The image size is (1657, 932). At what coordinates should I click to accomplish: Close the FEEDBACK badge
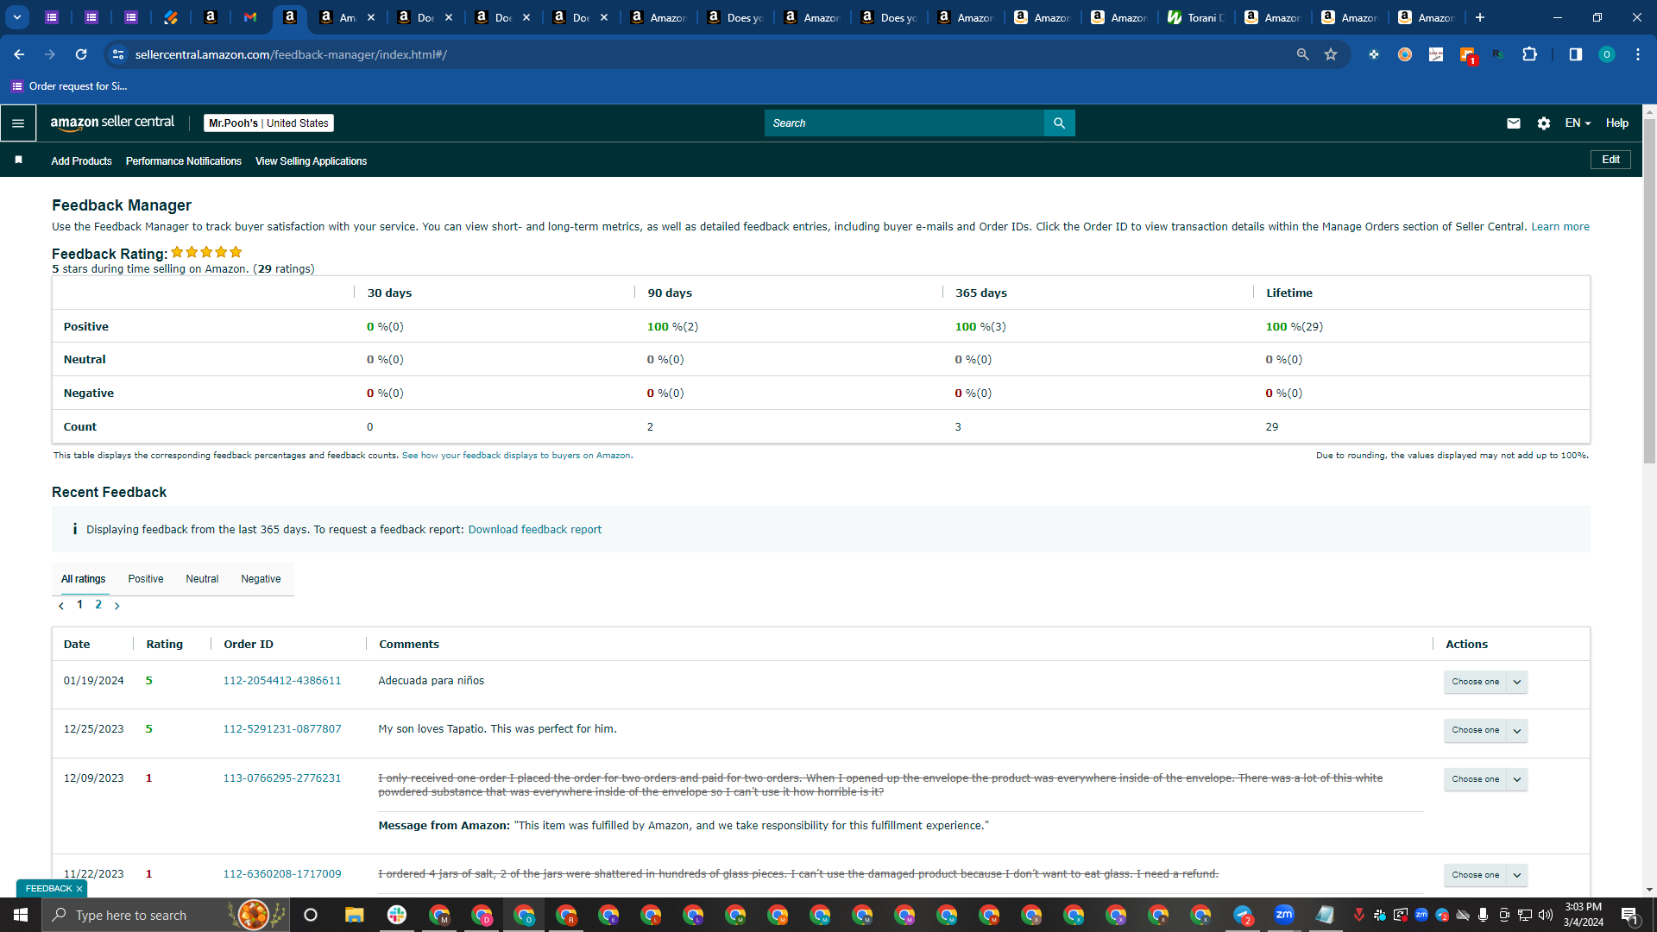[79, 889]
